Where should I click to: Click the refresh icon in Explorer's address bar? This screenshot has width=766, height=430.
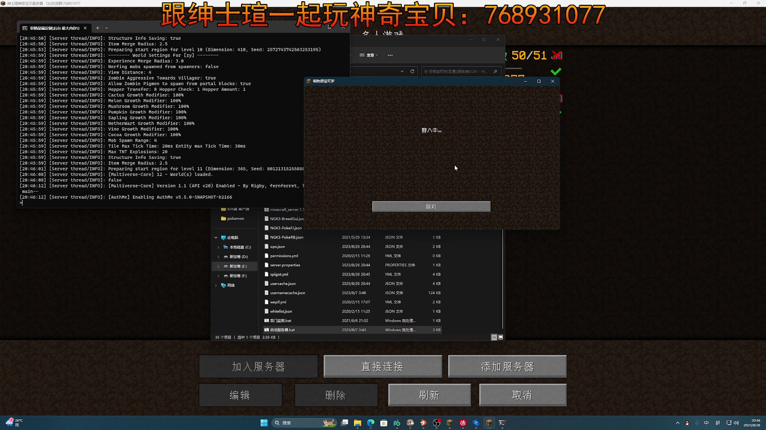tap(413, 71)
